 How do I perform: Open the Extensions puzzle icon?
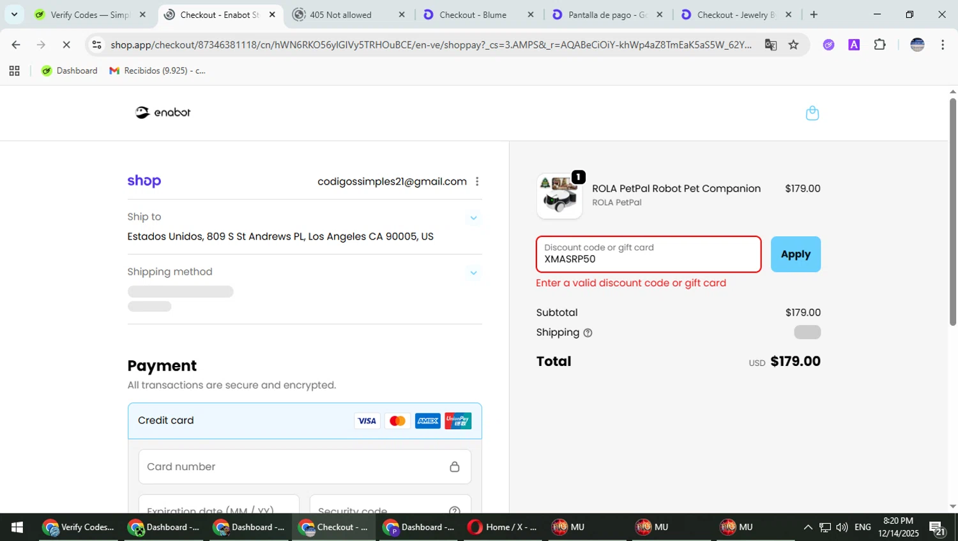tap(879, 45)
